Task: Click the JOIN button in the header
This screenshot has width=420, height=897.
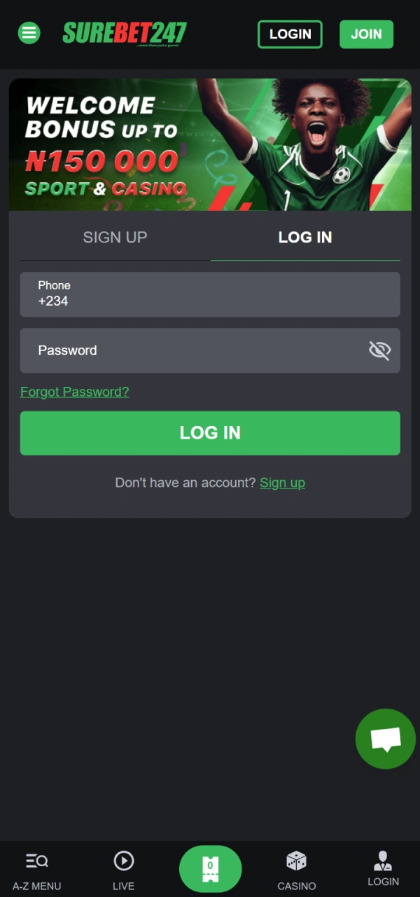Action: point(366,34)
